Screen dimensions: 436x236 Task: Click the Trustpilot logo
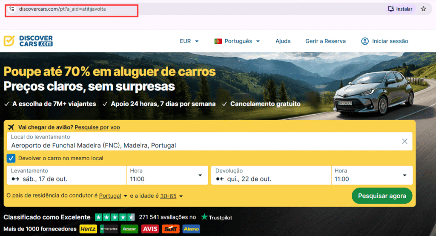pyautogui.click(x=216, y=217)
